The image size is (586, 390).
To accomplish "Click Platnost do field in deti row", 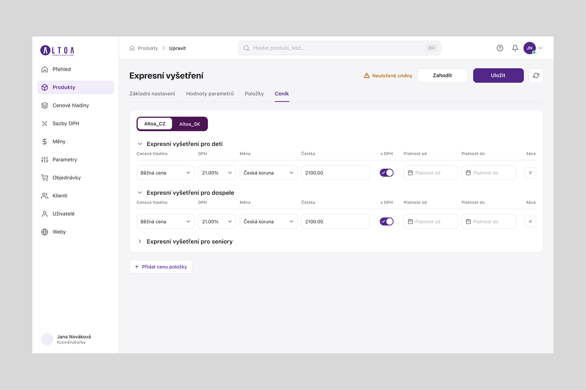I will tap(488, 173).
